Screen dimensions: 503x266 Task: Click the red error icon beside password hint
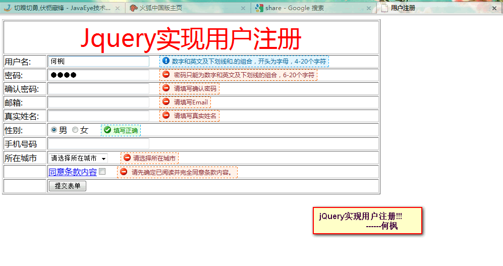pos(166,74)
